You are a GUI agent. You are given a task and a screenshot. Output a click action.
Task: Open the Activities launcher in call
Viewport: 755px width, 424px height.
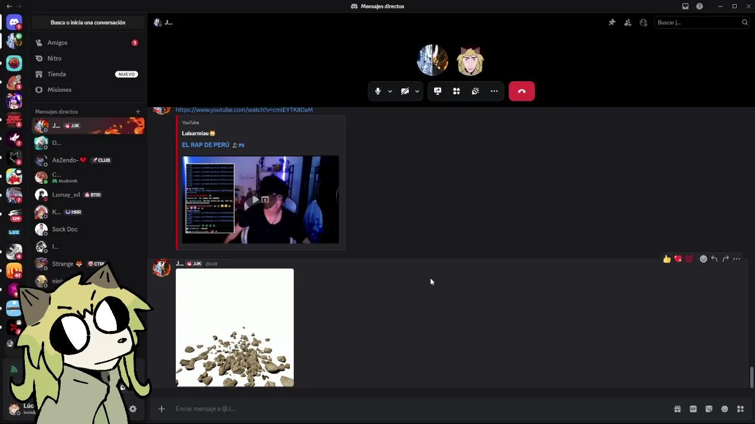(457, 91)
